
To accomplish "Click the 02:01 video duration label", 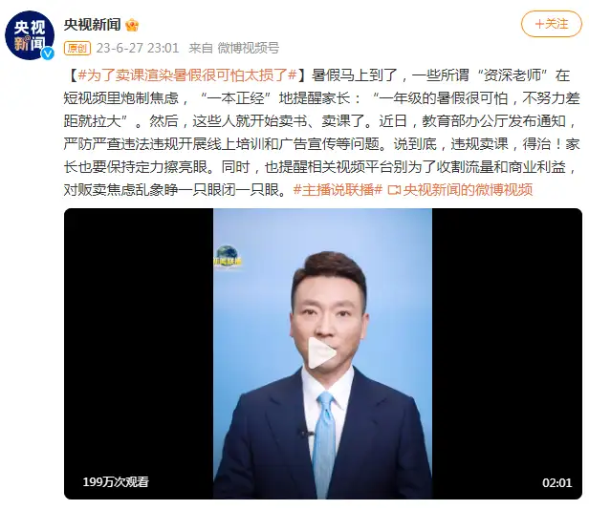I will (x=556, y=482).
